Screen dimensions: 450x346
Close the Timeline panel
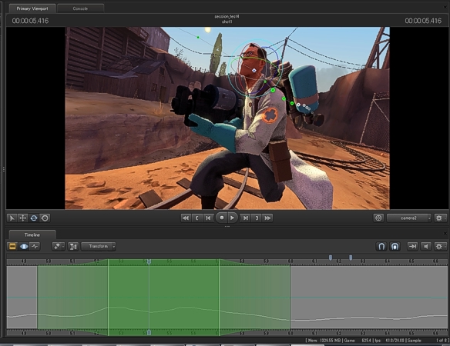pyautogui.click(x=445, y=234)
